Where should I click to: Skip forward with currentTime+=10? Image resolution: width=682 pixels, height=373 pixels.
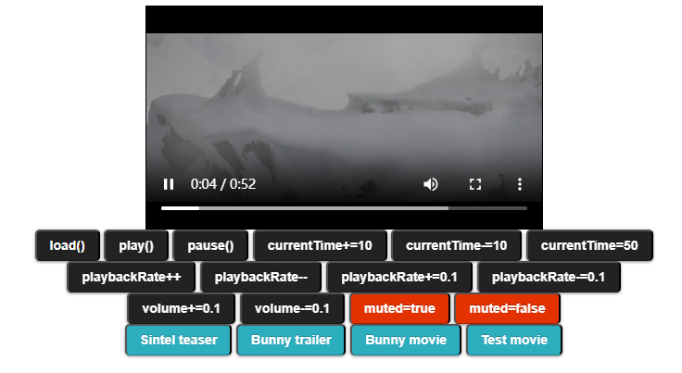[x=320, y=246]
